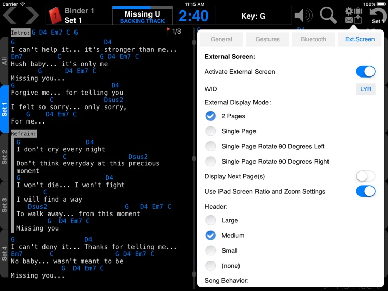The height and width of the screenshot is (291, 388).
Task: Tap the Missing U backing track title
Action: [x=142, y=17]
